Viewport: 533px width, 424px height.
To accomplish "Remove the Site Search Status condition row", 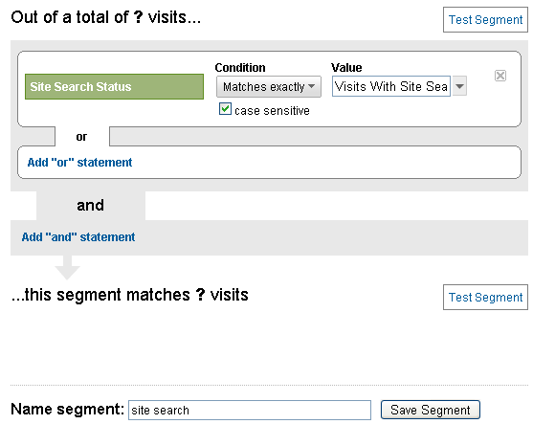I will (x=500, y=76).
